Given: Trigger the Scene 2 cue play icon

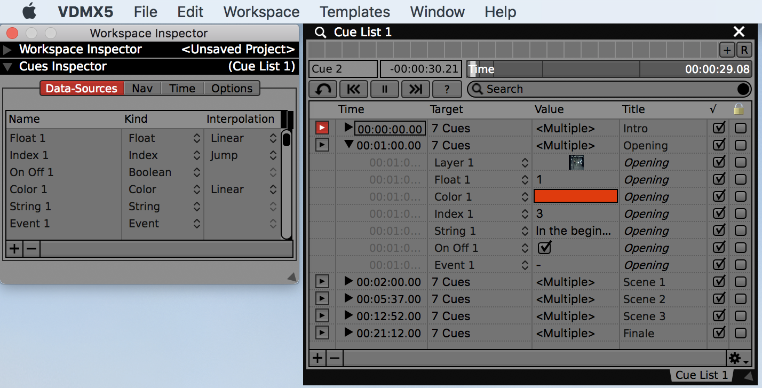Looking at the screenshot, I should point(322,299).
